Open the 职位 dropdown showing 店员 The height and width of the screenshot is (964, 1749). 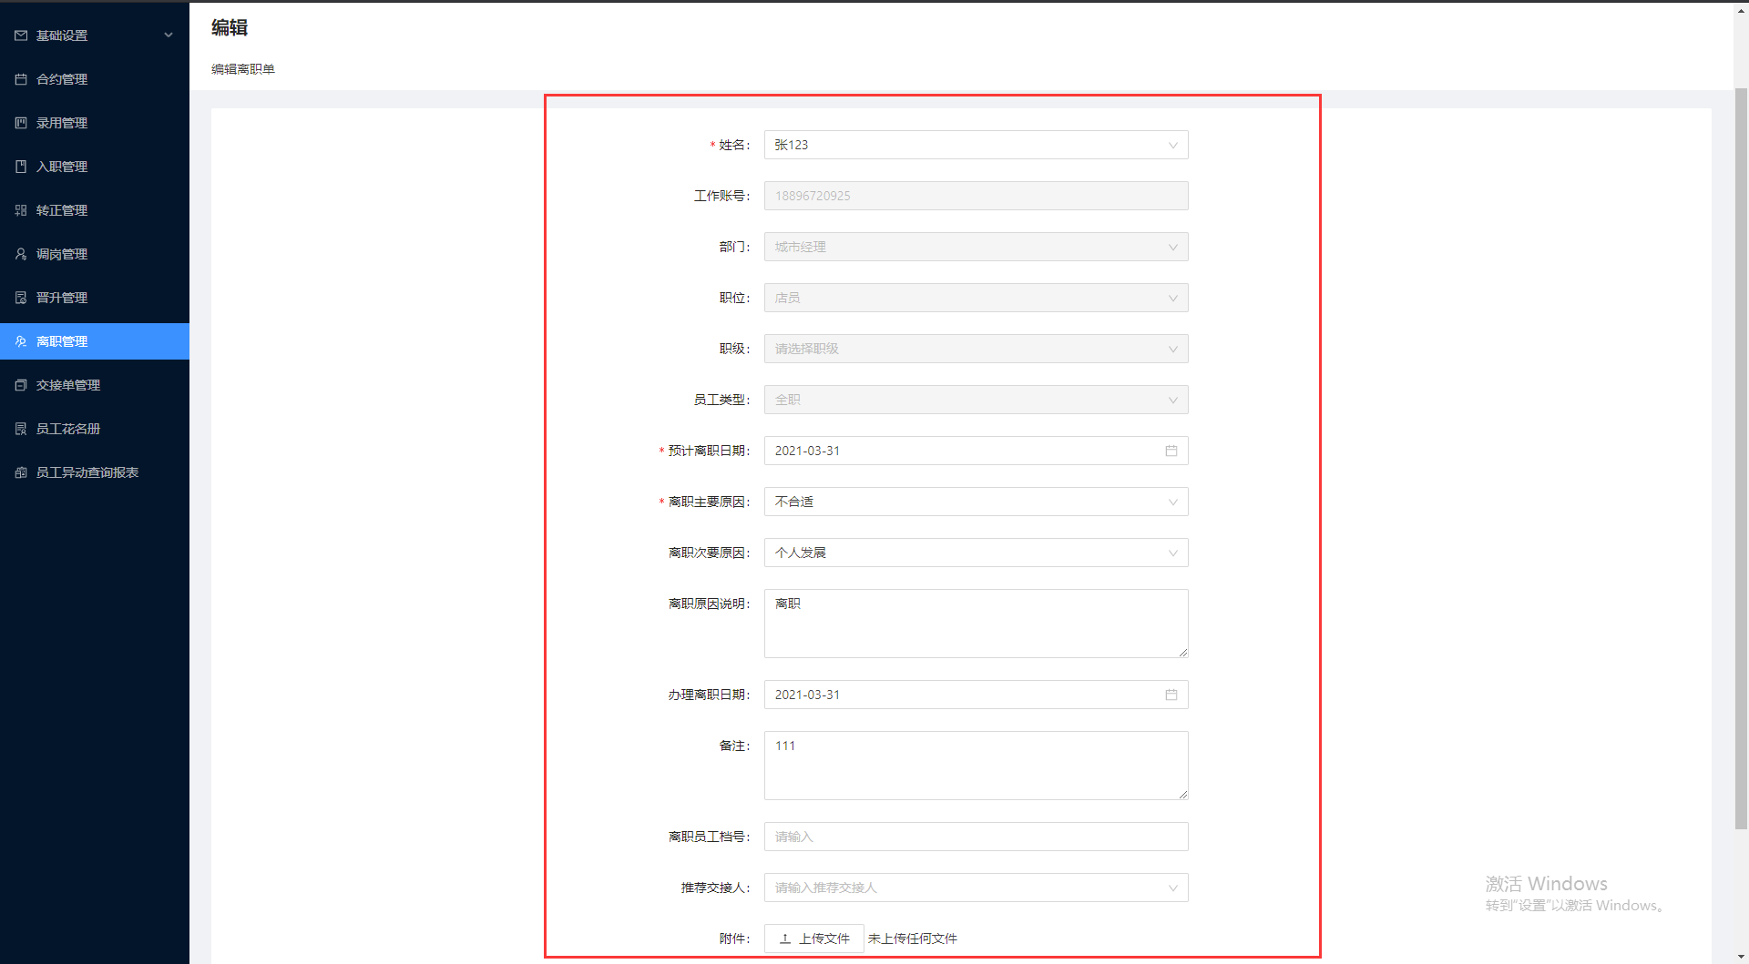pos(976,298)
